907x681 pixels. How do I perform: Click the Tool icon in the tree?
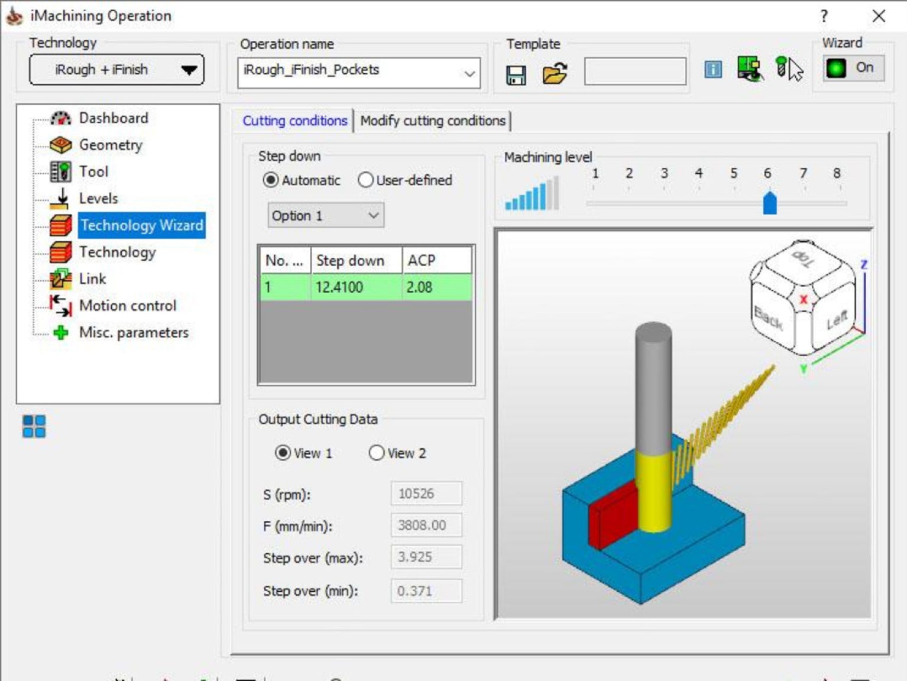pos(60,171)
